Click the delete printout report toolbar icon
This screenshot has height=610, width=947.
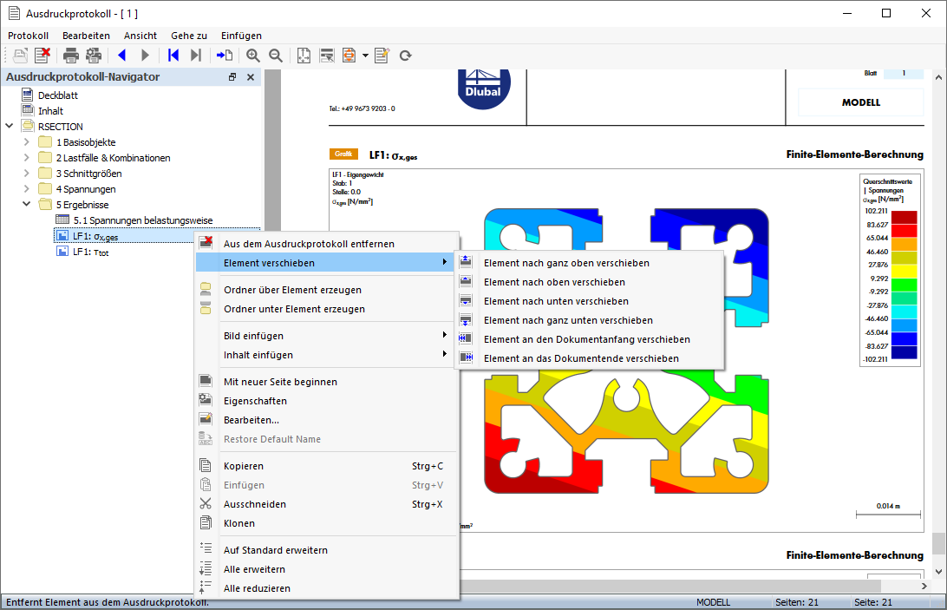[x=42, y=56]
